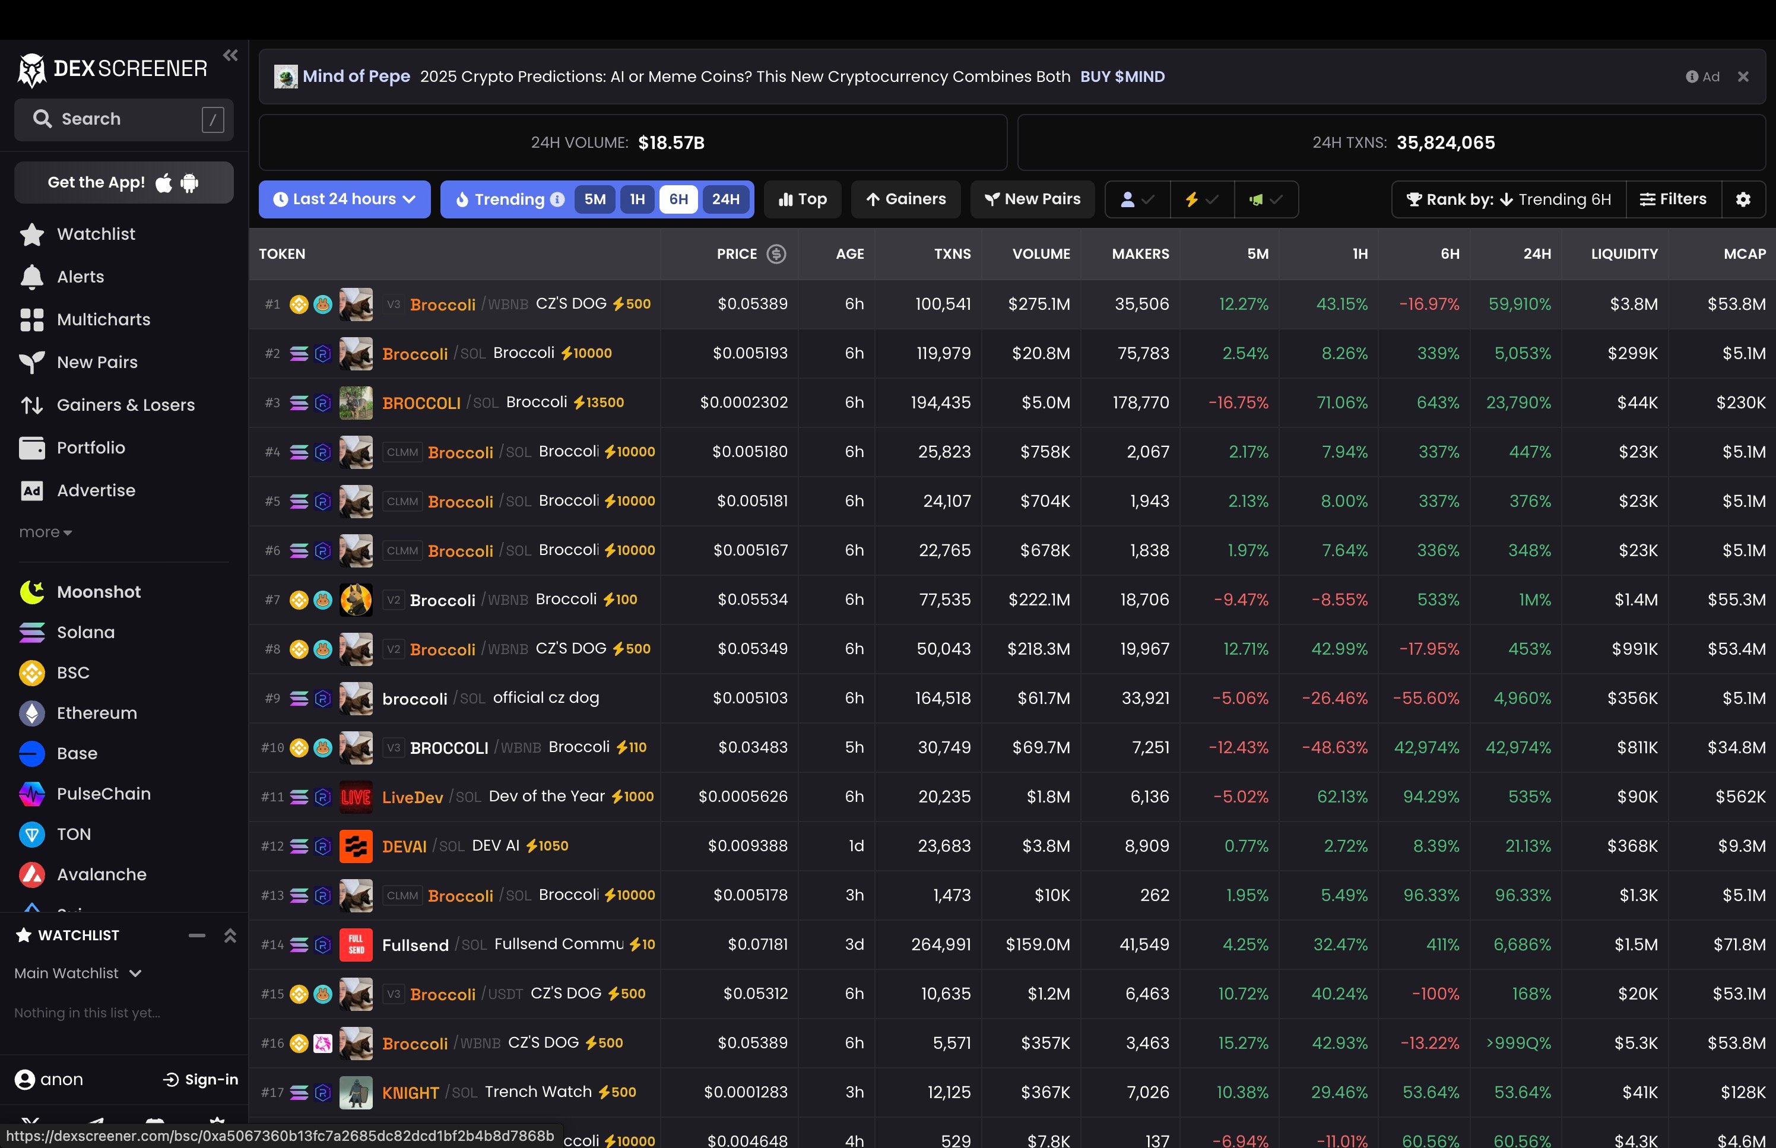Click BUY $MIND link
Screen dimensions: 1776x1148
coord(1122,77)
